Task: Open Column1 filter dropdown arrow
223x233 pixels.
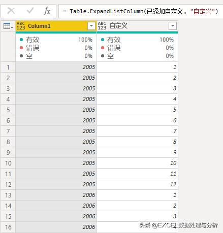Action: point(91,26)
